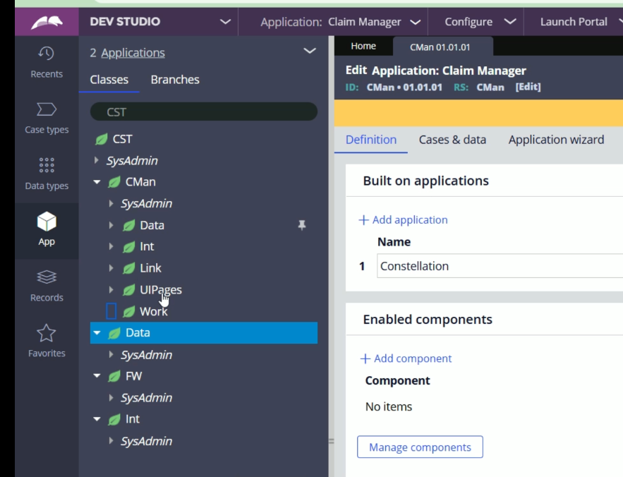
Task: Expand the SysAdmin node under CMan
Action: pos(111,203)
